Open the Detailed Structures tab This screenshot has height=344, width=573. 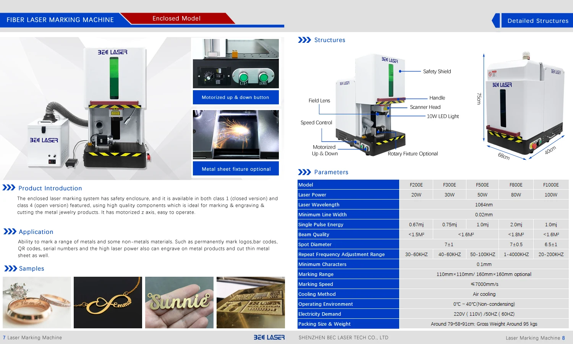536,21
